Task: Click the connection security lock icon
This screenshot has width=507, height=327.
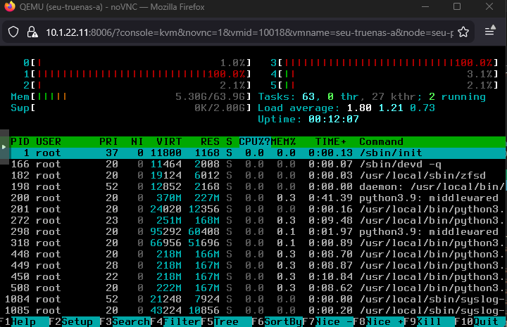Action: coord(32,32)
